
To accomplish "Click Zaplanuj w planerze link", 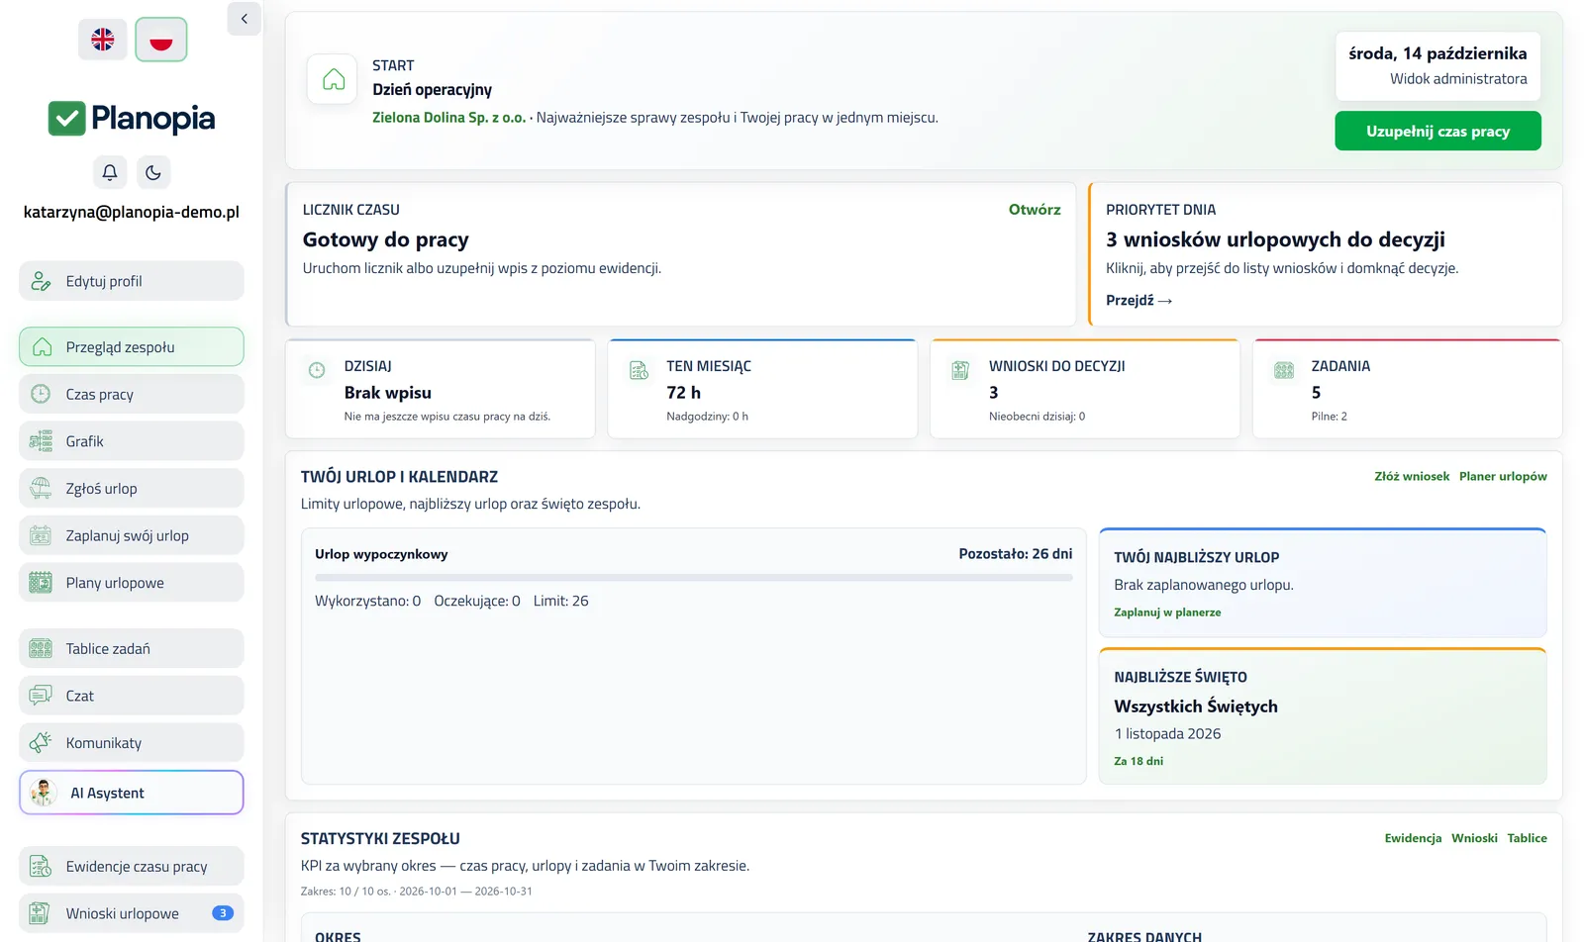I will (x=1167, y=612).
